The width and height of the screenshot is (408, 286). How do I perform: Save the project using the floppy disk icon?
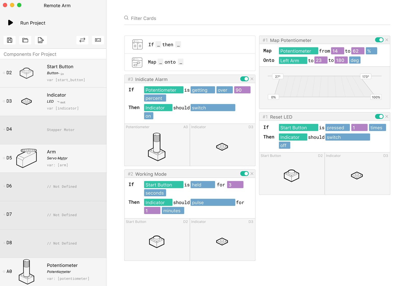(9, 40)
